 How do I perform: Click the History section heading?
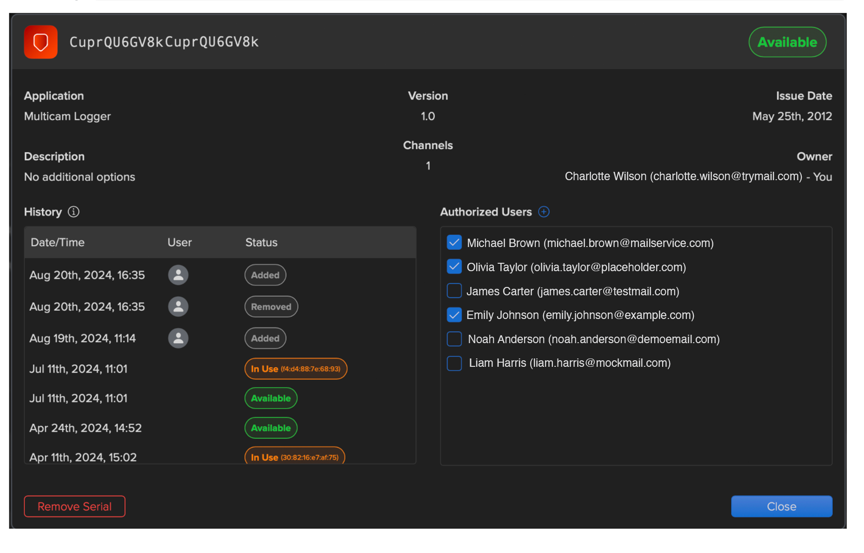[43, 212]
